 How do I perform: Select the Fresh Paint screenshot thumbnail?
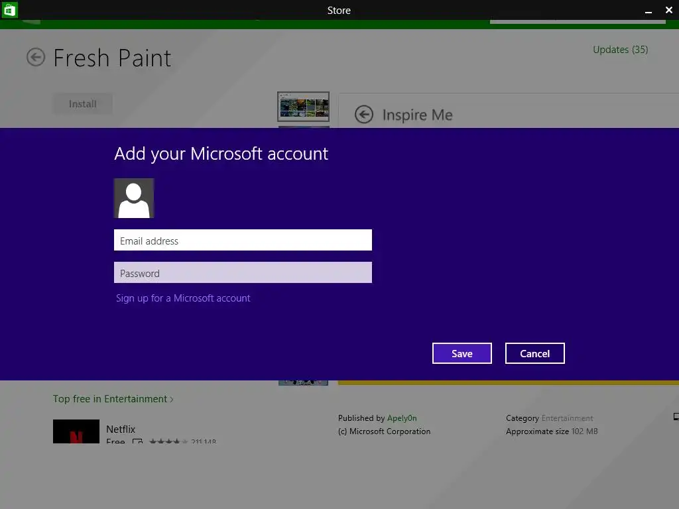303,107
